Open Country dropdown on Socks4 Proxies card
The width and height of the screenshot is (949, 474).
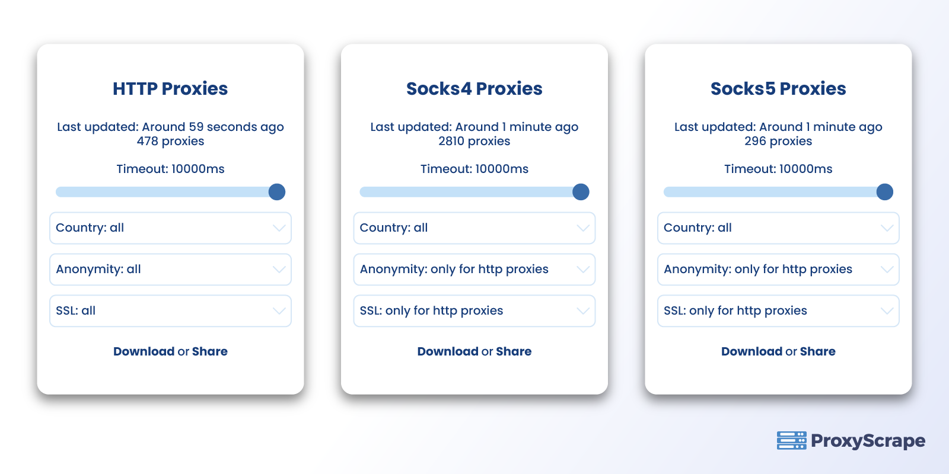pyautogui.click(x=474, y=228)
